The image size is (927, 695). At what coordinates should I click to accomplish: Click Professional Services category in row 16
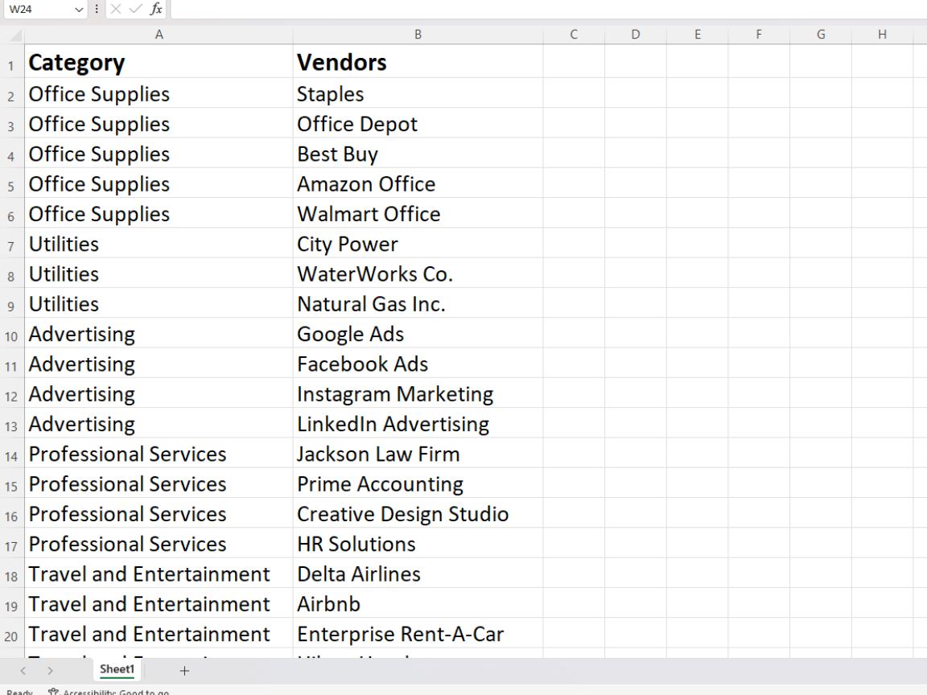tap(159, 514)
